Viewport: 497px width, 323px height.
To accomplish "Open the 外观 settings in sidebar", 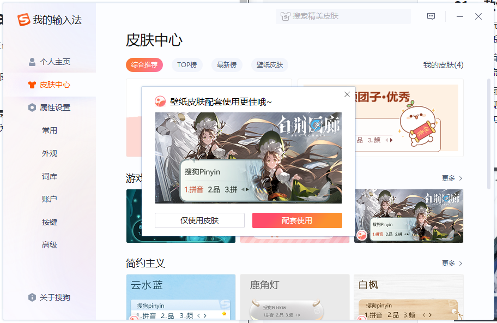I will 50,153.
